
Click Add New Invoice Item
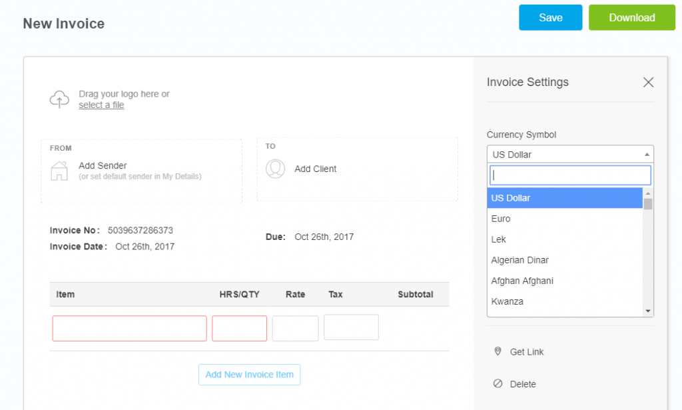[249, 375]
